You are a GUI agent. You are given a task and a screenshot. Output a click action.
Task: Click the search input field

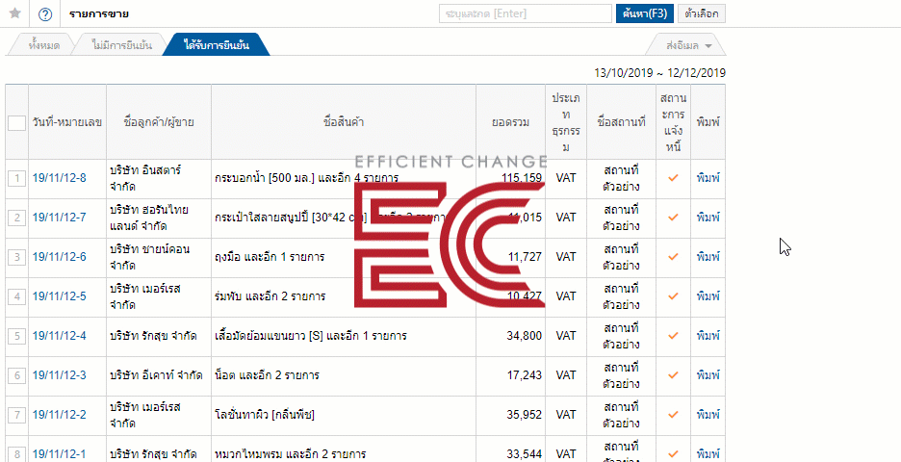tap(526, 13)
